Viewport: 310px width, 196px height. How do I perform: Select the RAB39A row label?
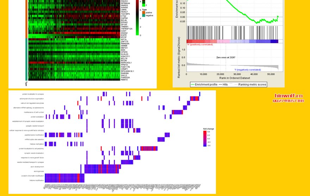pyautogui.click(x=125, y=73)
